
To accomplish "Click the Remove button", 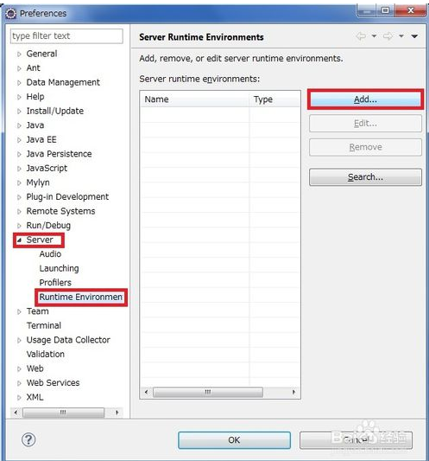I will point(365,147).
